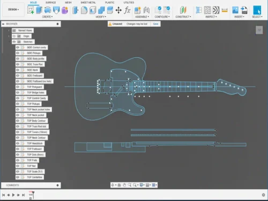Open the Construct dropdown menu
Image resolution: width=268 pixels, height=201 pixels.
[183, 17]
